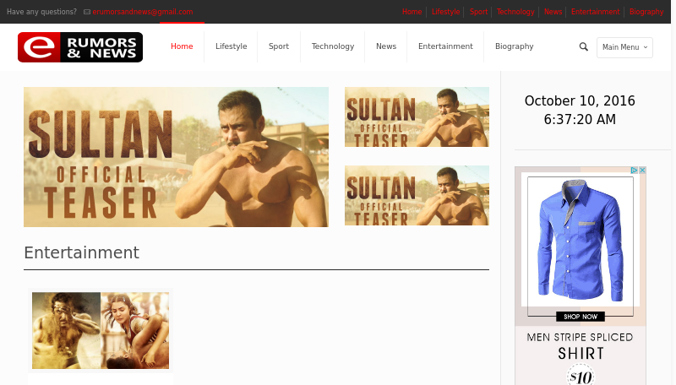Open News in main navigation
This screenshot has height=385, width=676.
(386, 46)
